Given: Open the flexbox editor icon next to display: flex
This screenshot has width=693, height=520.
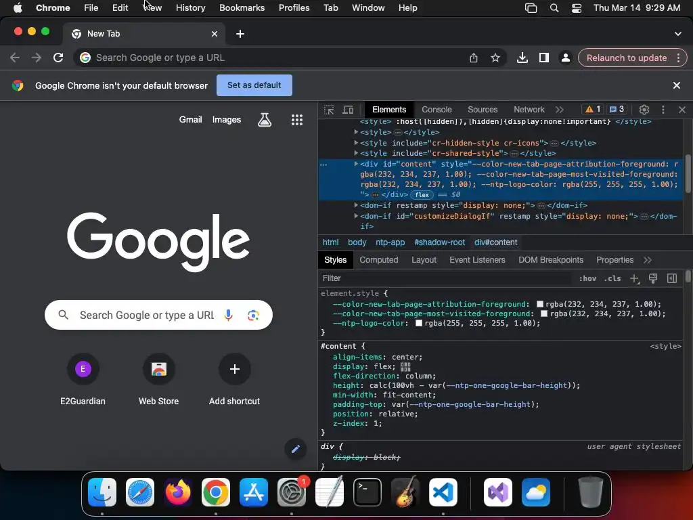Looking at the screenshot, I should (405, 366).
